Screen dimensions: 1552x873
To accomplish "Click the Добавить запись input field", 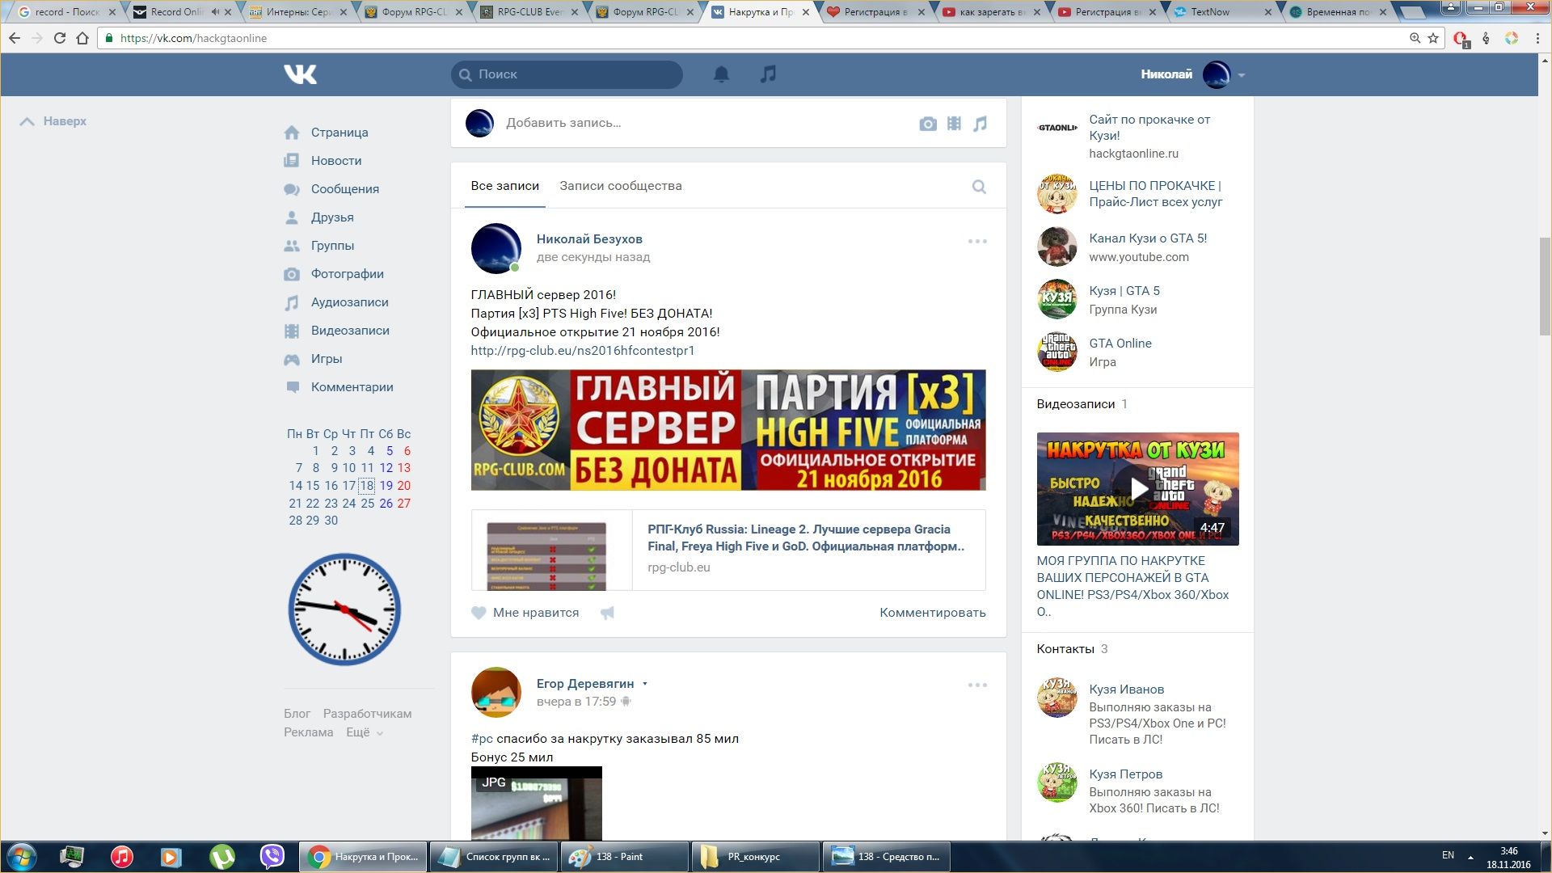I will [x=563, y=123].
